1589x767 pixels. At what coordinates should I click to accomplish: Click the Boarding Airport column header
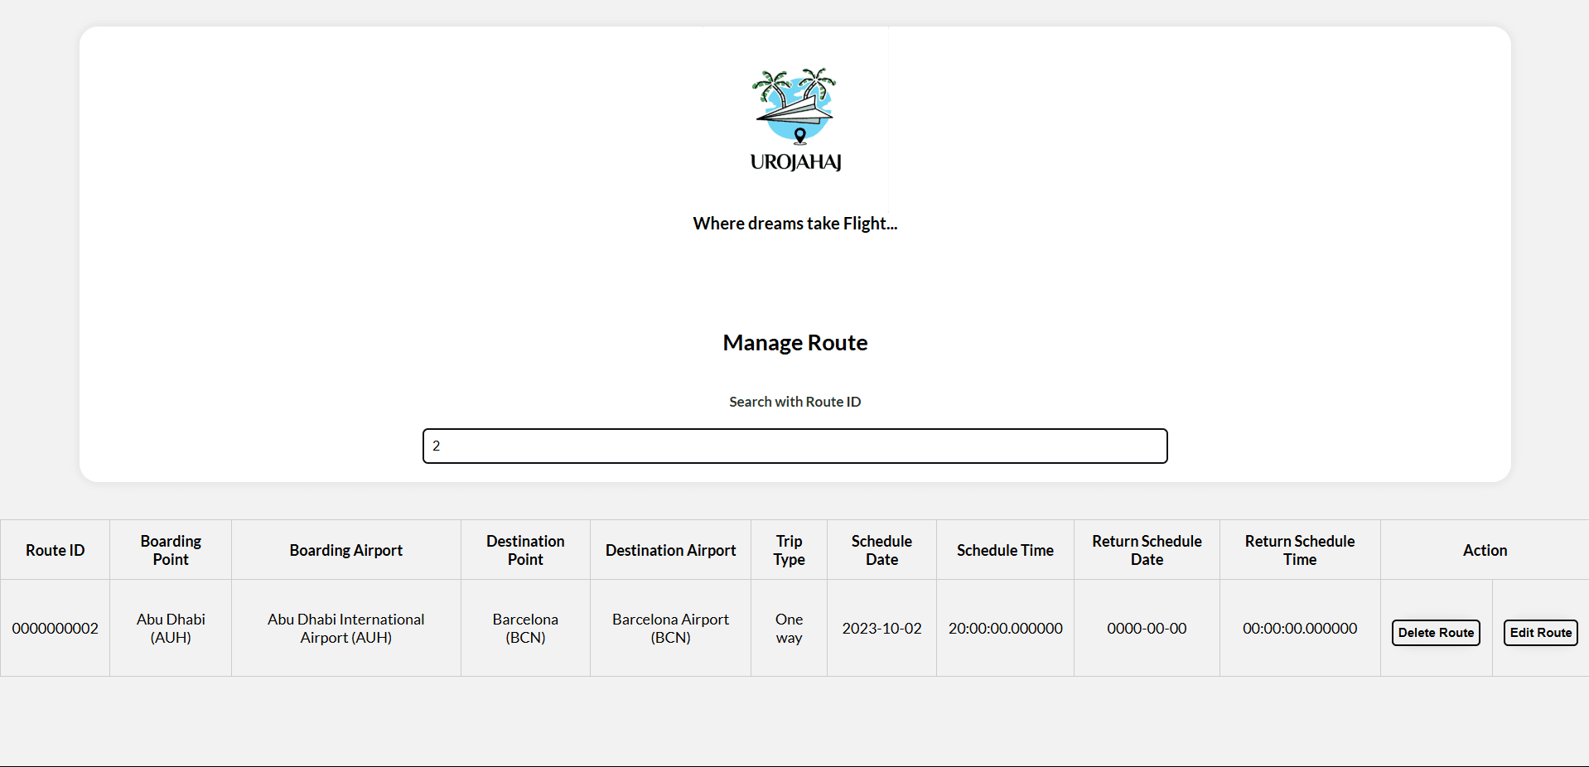pos(345,550)
